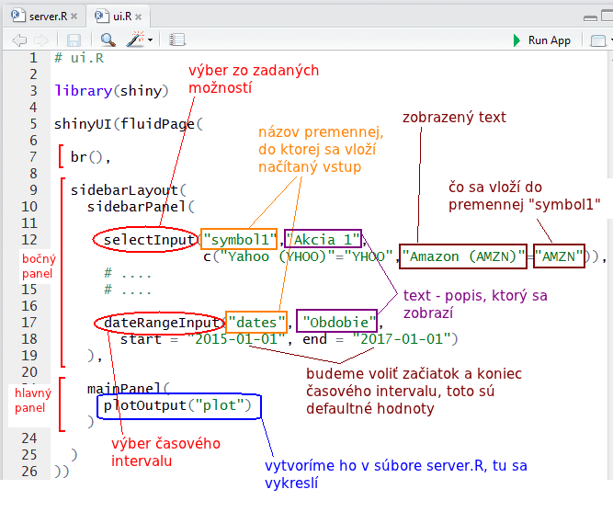Open the compile report notebook icon

tap(177, 40)
